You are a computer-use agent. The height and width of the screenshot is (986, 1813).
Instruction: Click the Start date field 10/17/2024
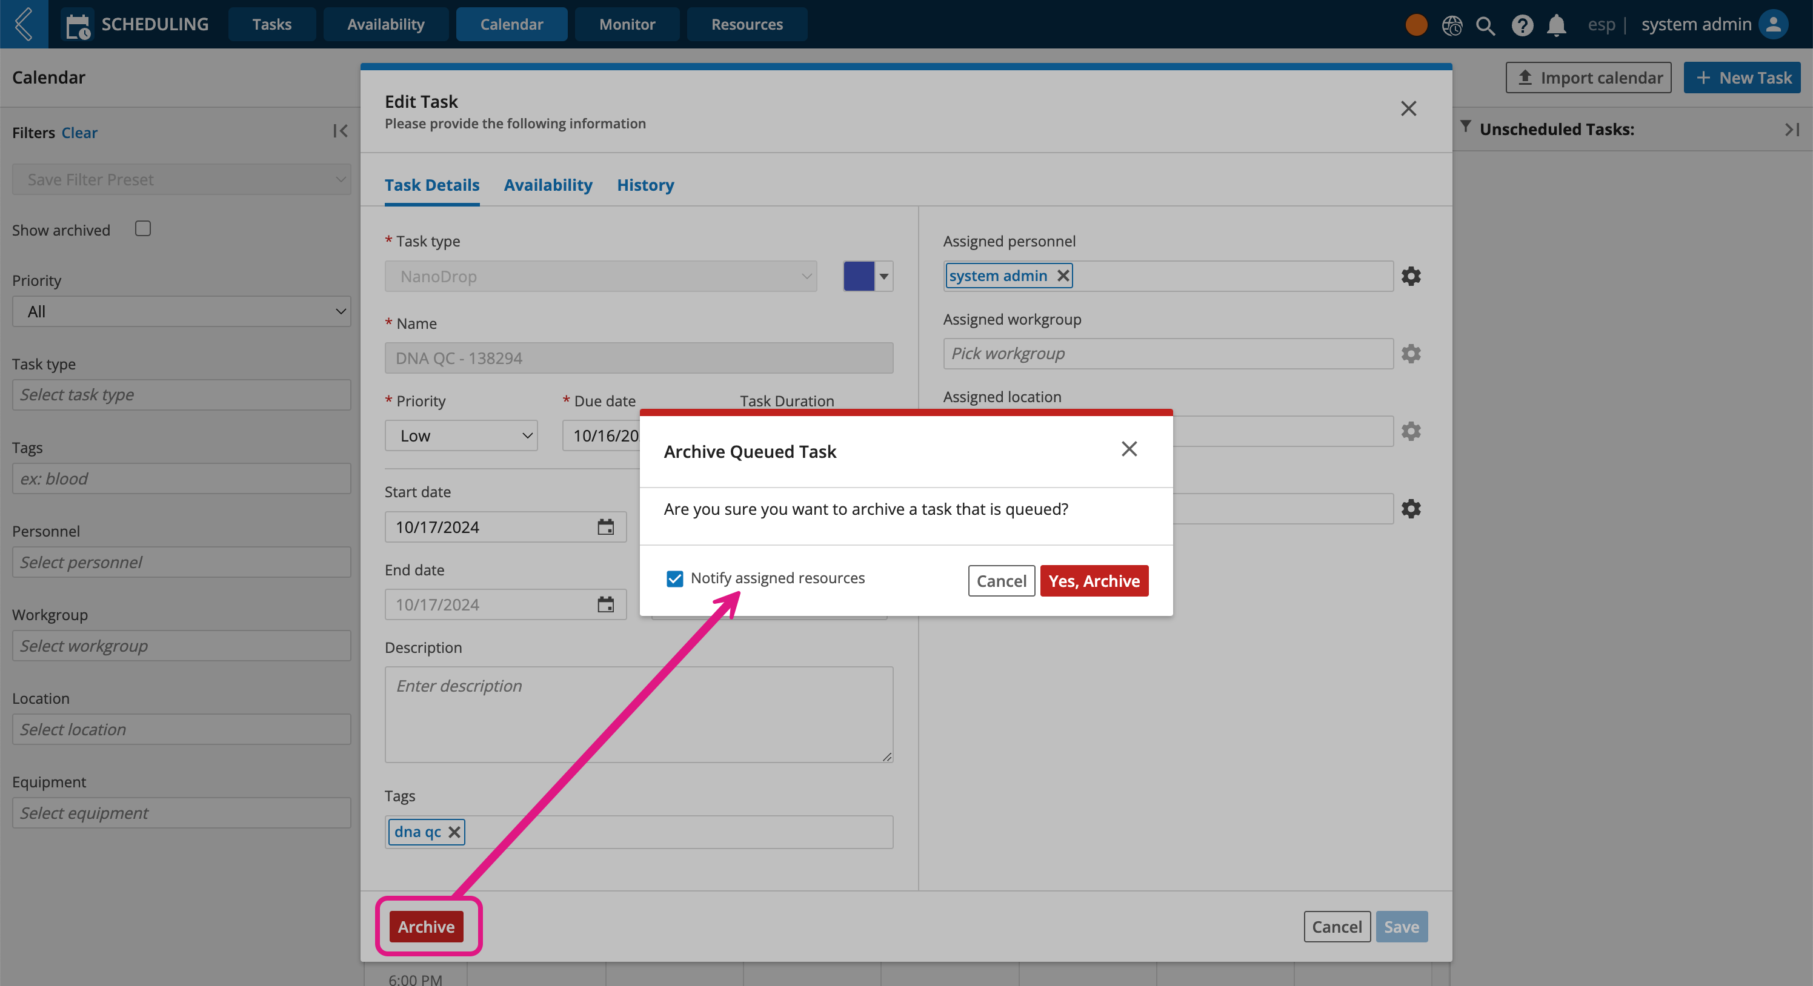click(x=505, y=527)
